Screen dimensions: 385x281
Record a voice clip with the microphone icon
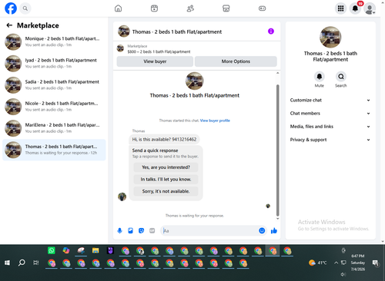point(119,230)
